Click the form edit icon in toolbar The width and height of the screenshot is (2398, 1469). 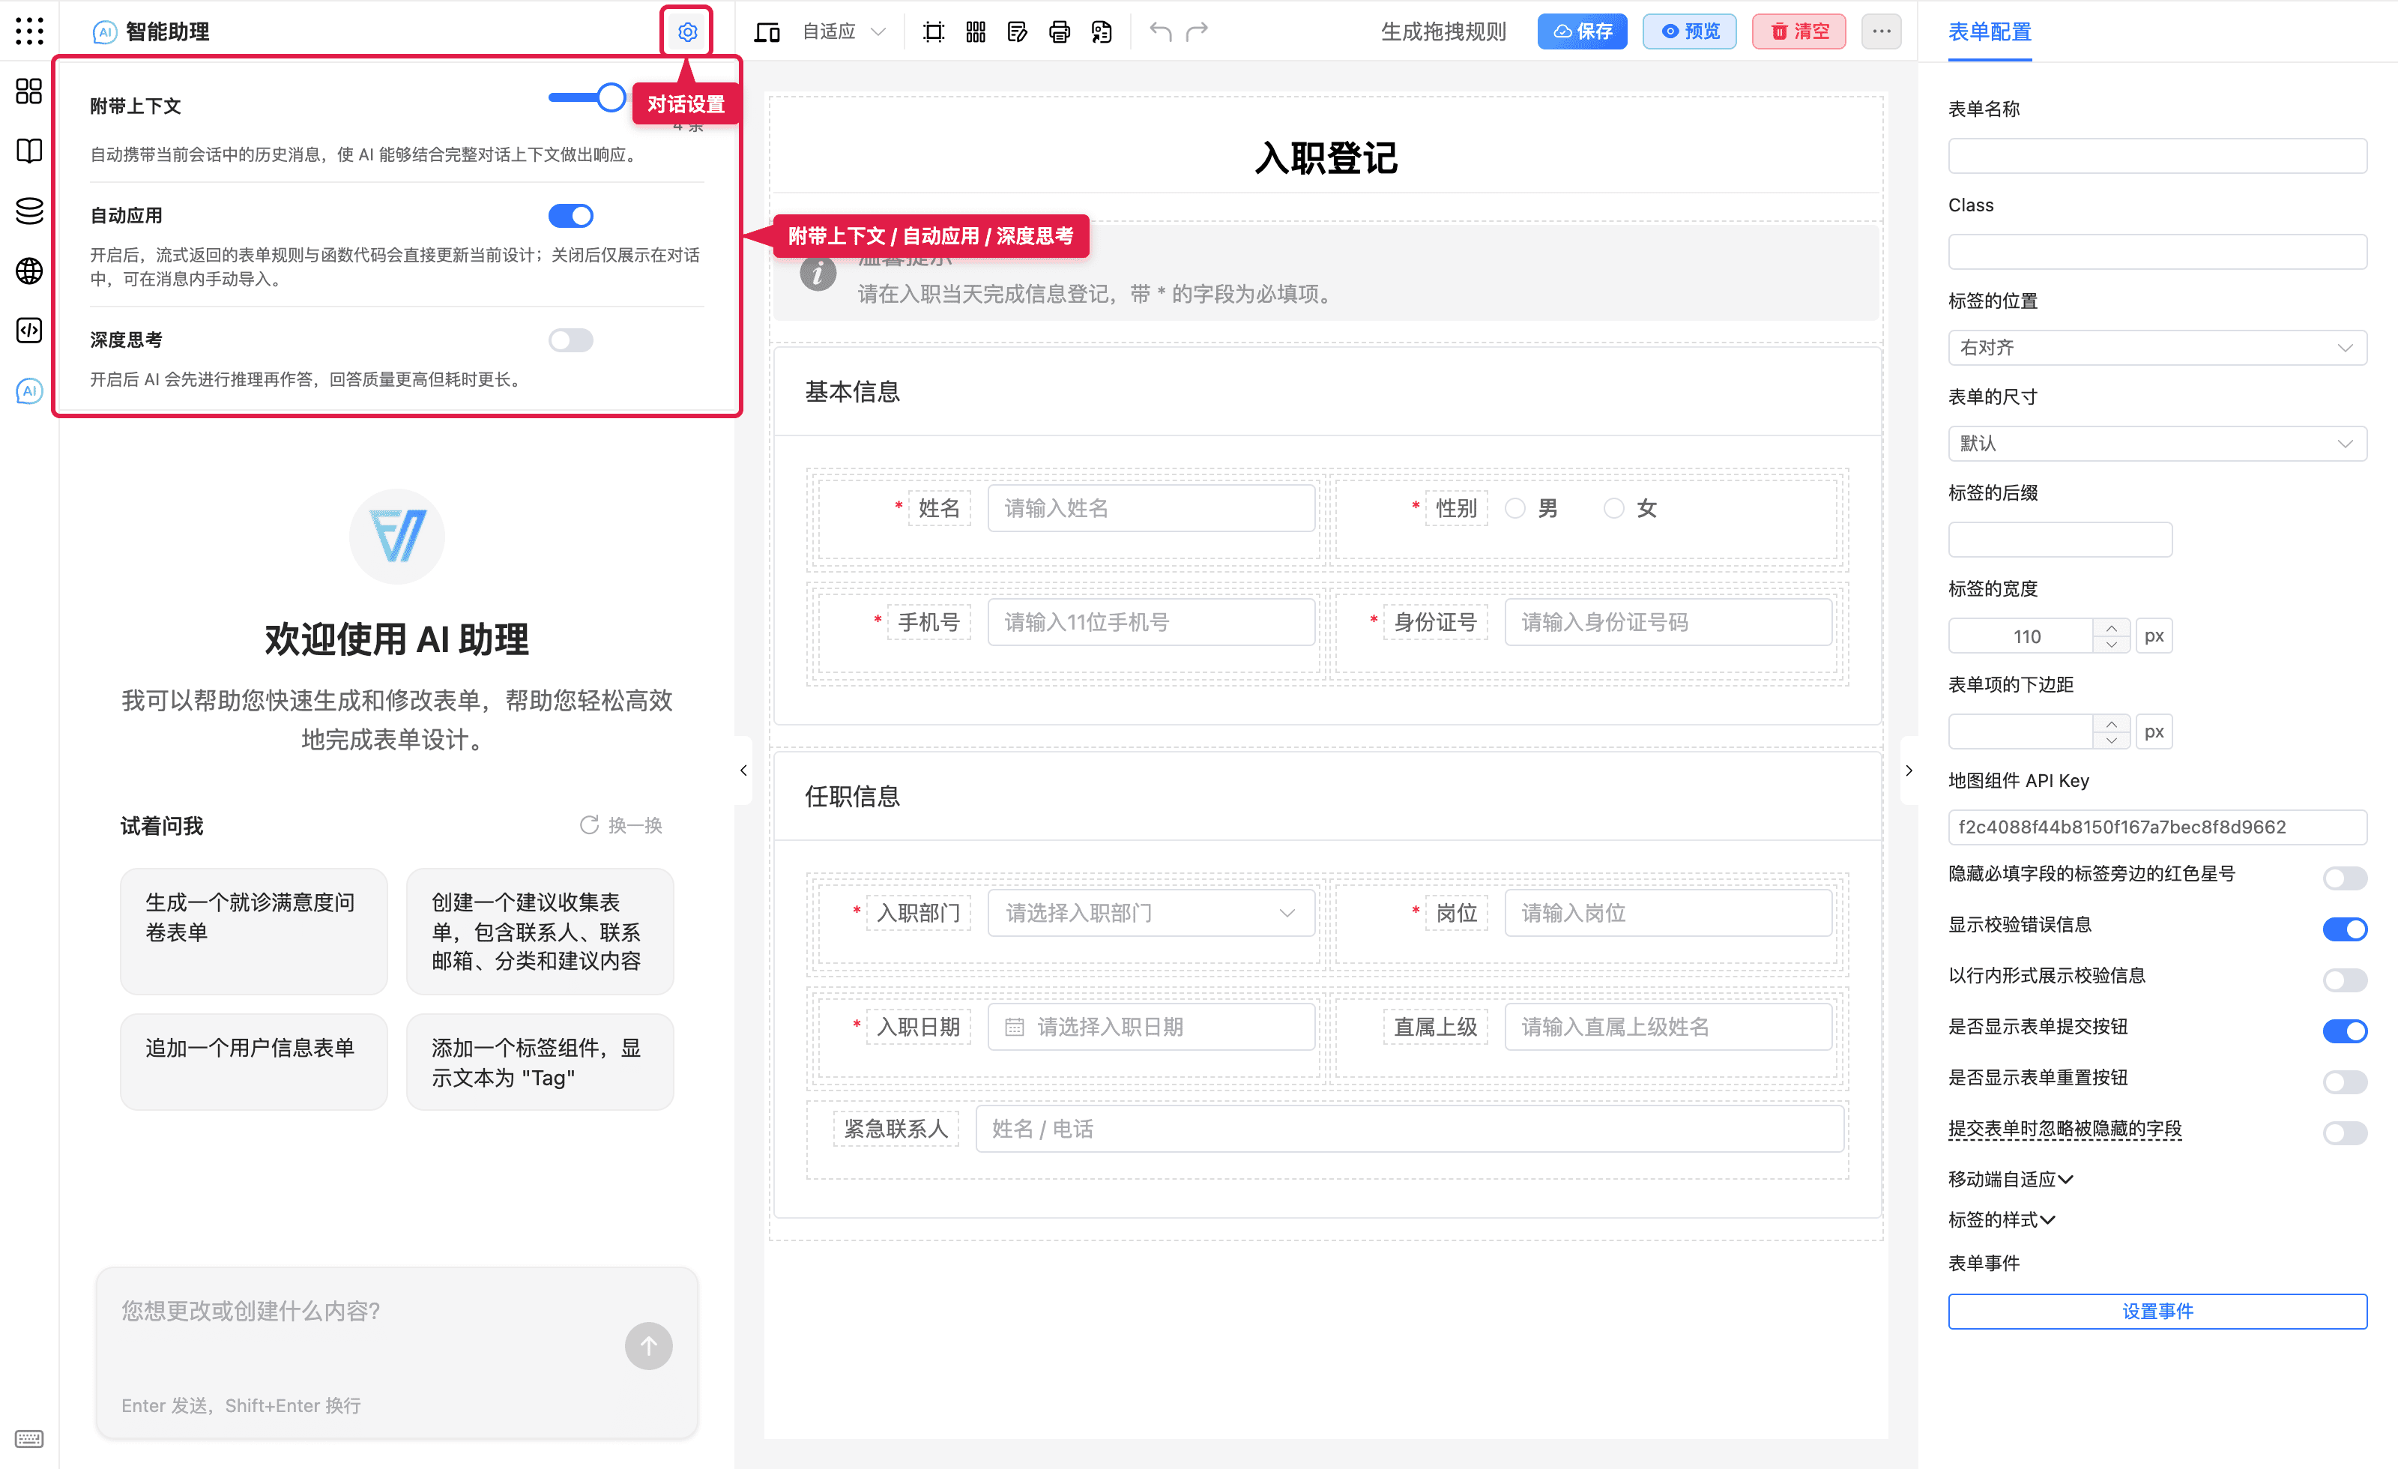coord(1018,32)
